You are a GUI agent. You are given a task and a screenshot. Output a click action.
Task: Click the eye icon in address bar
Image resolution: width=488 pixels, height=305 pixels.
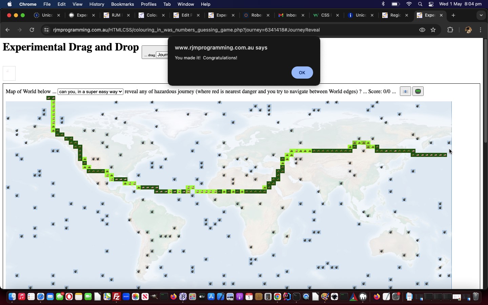[422, 30]
